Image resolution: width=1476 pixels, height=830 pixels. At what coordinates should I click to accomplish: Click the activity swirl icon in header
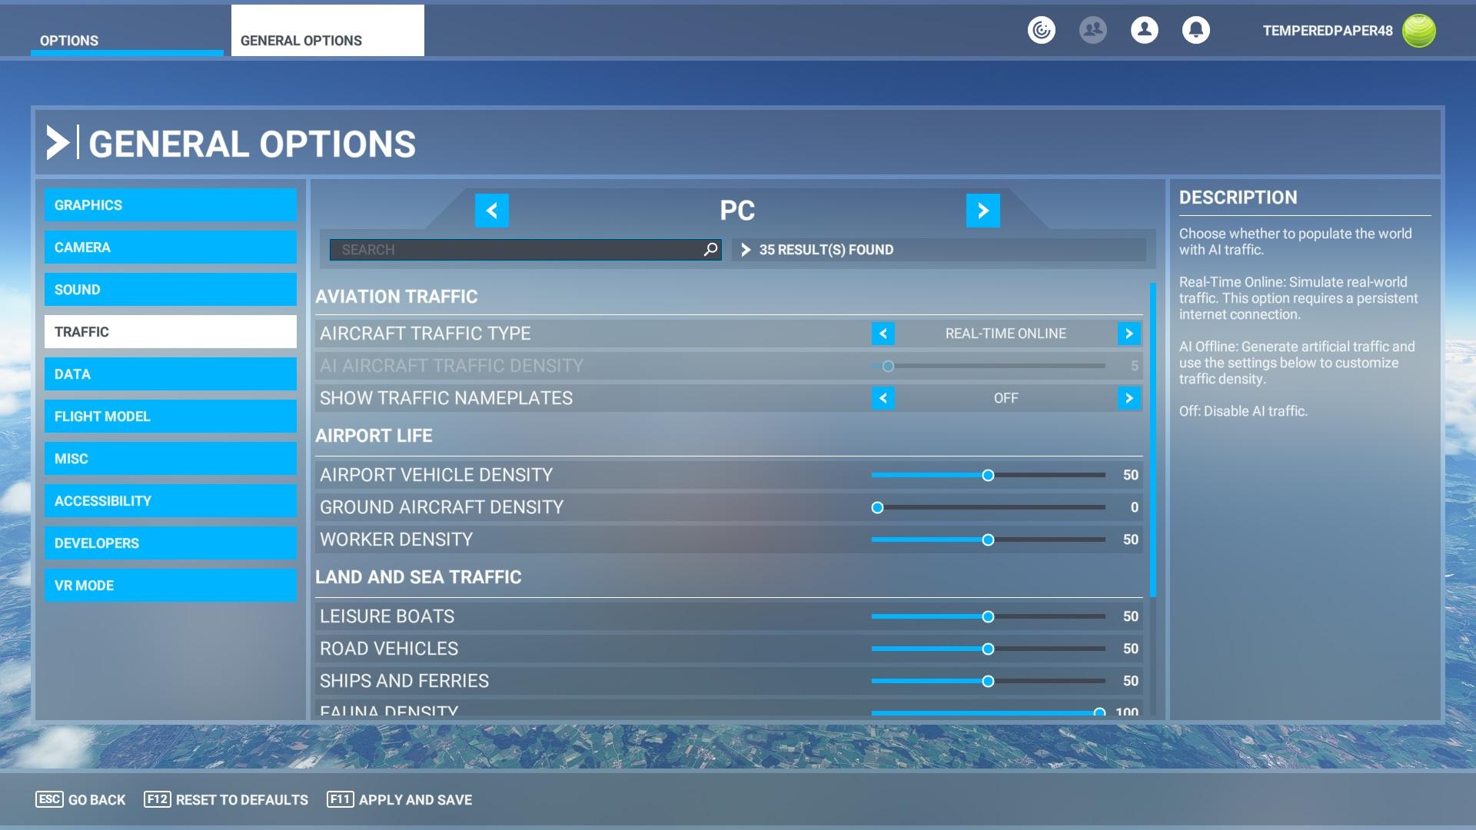[x=1041, y=31]
